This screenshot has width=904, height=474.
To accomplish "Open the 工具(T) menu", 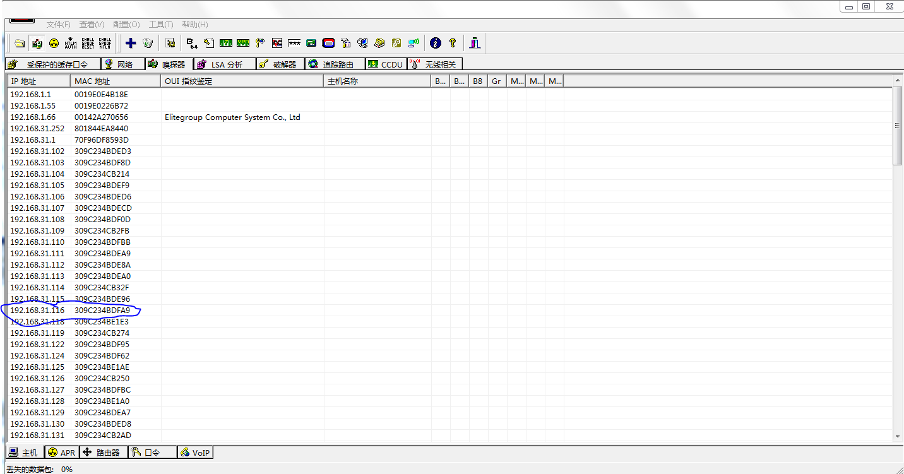I will [x=161, y=25].
